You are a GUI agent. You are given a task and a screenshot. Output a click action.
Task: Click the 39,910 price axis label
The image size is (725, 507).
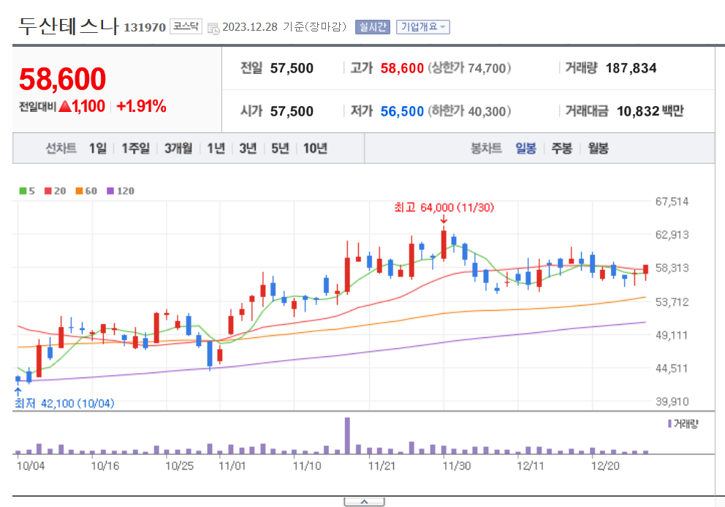tap(672, 402)
